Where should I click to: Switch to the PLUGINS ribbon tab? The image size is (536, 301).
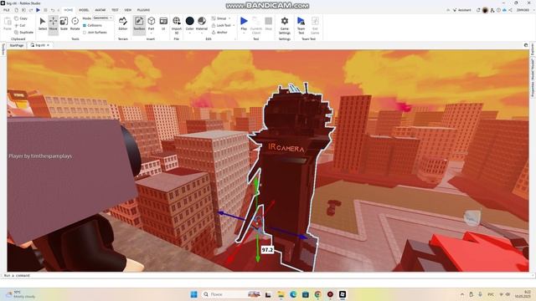coord(143,10)
